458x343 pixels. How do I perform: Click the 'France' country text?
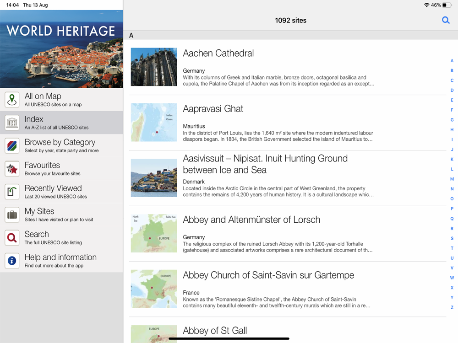(191, 293)
